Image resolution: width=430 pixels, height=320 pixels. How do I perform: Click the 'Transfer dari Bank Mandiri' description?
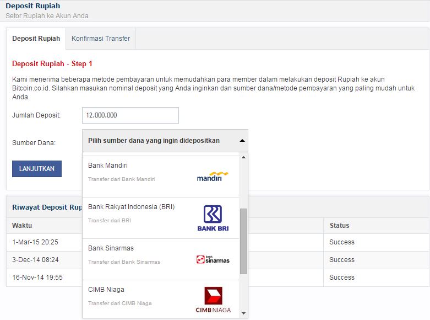point(122,179)
